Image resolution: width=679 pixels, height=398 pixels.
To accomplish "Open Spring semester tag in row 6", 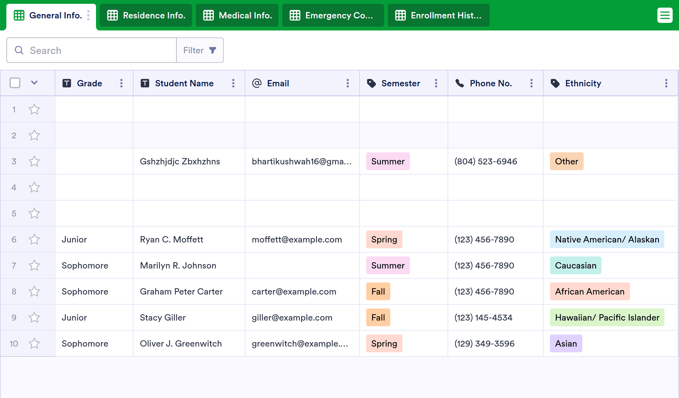I will [x=384, y=239].
